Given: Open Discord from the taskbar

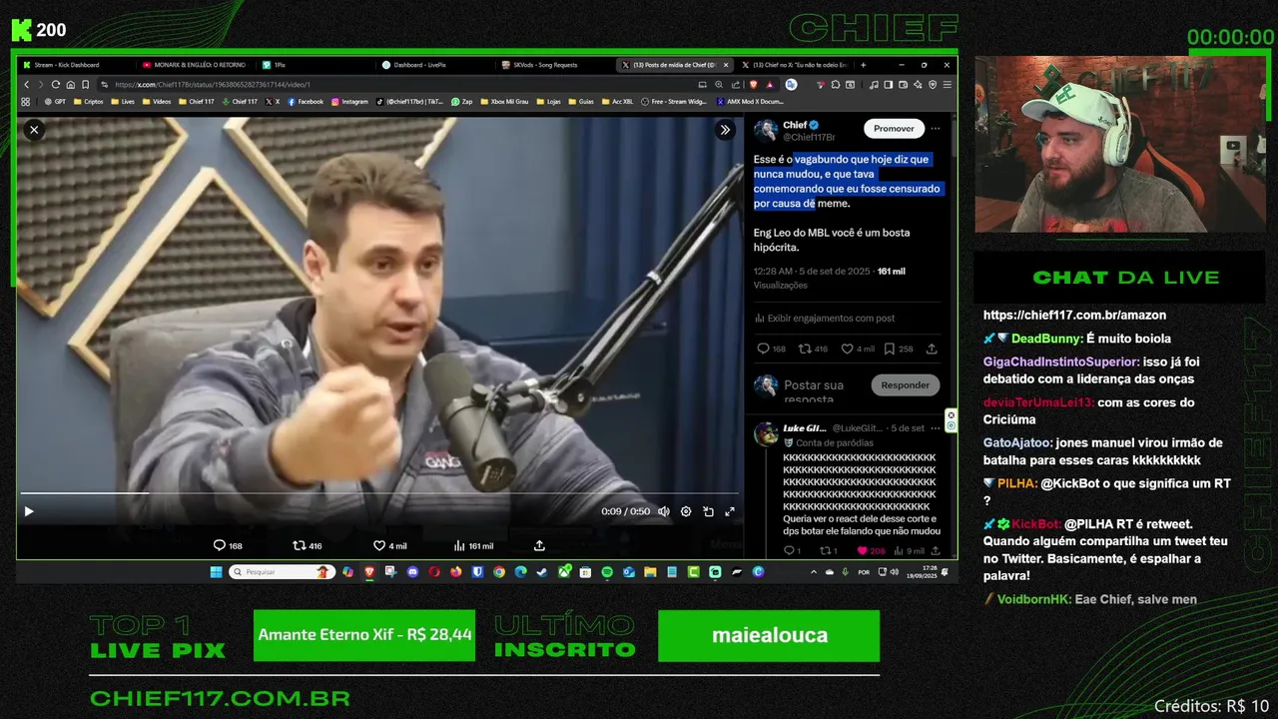Looking at the screenshot, I should pyautogui.click(x=412, y=572).
